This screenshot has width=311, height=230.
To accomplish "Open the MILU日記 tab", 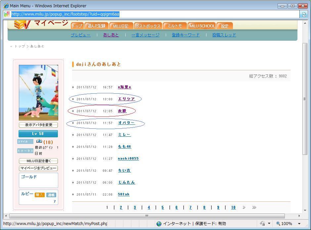I will click(x=120, y=26).
